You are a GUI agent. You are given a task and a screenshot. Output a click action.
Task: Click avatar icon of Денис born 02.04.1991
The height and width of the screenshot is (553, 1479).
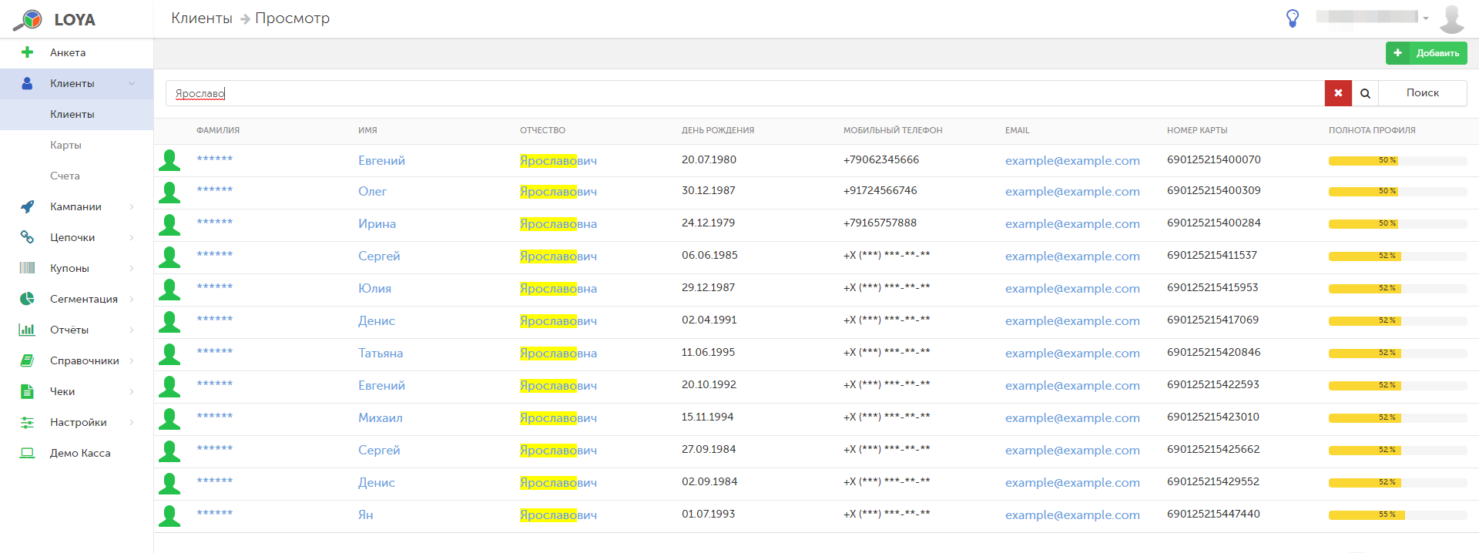[169, 322]
